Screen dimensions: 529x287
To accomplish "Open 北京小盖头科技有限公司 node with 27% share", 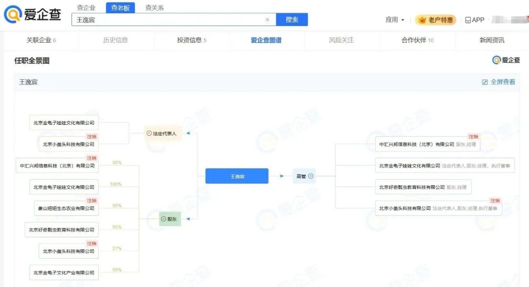I will tap(69, 251).
